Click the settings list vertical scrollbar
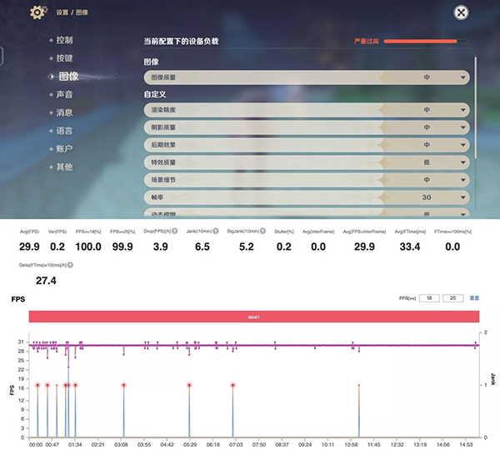Screen dimensions: 500x450 click(476, 92)
